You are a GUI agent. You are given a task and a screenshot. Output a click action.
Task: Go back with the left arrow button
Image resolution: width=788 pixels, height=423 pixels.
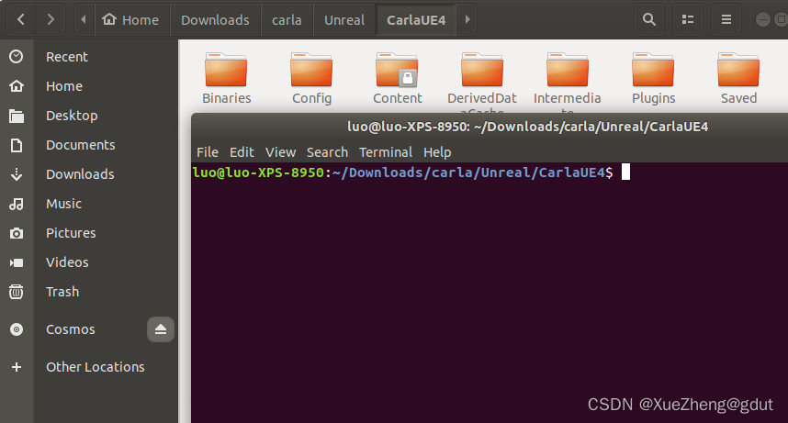click(x=21, y=19)
